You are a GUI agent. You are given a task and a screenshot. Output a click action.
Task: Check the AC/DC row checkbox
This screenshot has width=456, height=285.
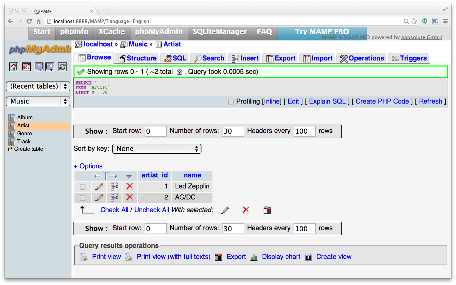click(x=83, y=198)
